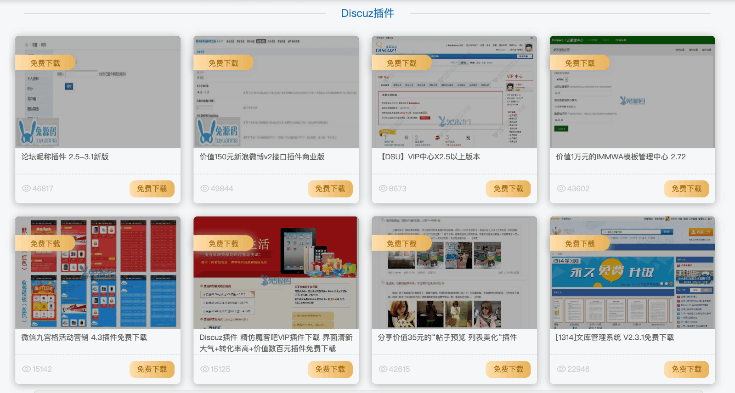Click the 免费下载 ribbon tag on 魔客吧VIP image
Viewport: 735px width, 393px height.
click(x=223, y=243)
